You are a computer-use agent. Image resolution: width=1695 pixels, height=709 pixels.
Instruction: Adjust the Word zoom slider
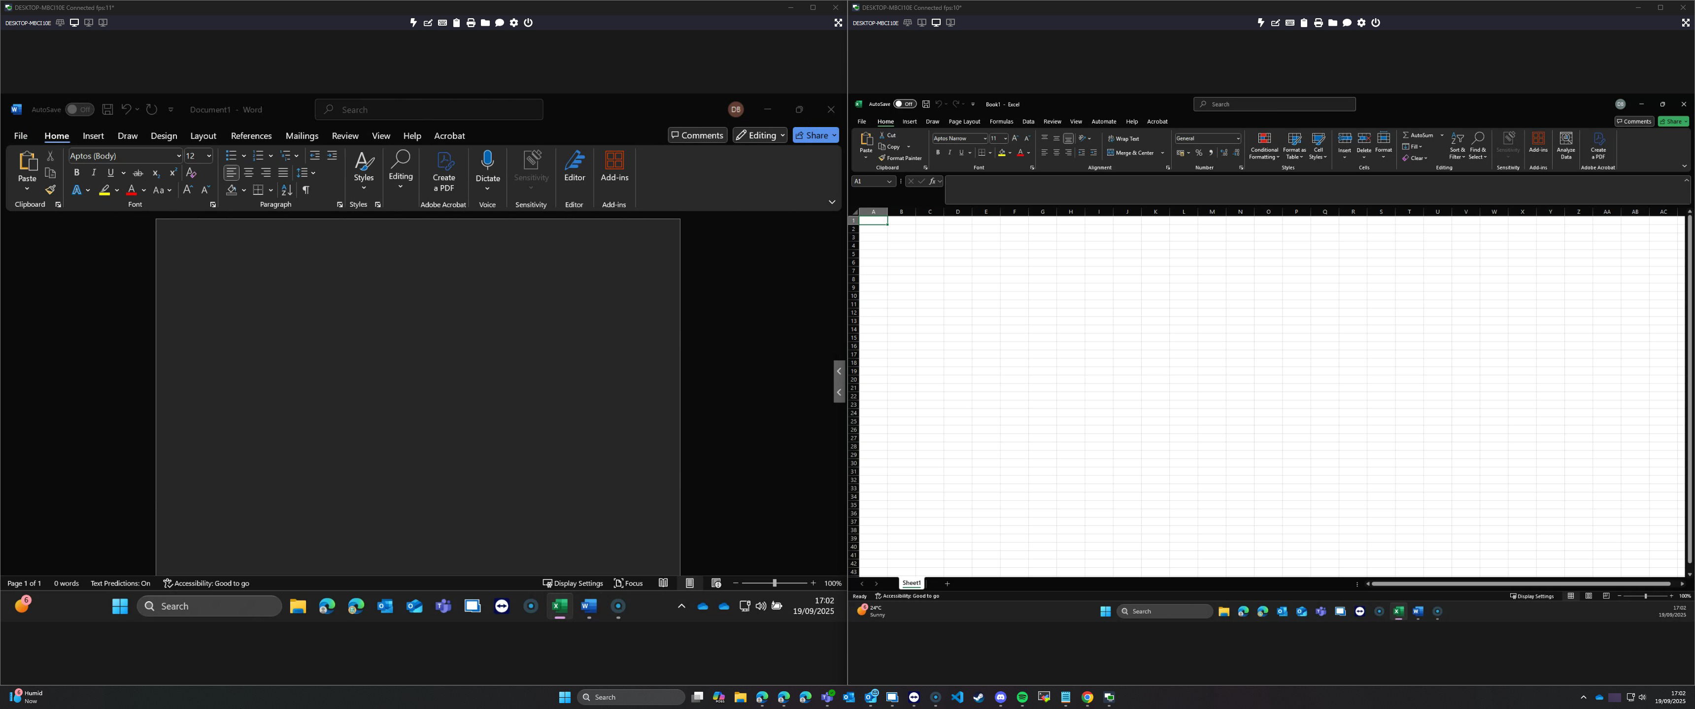(x=775, y=583)
